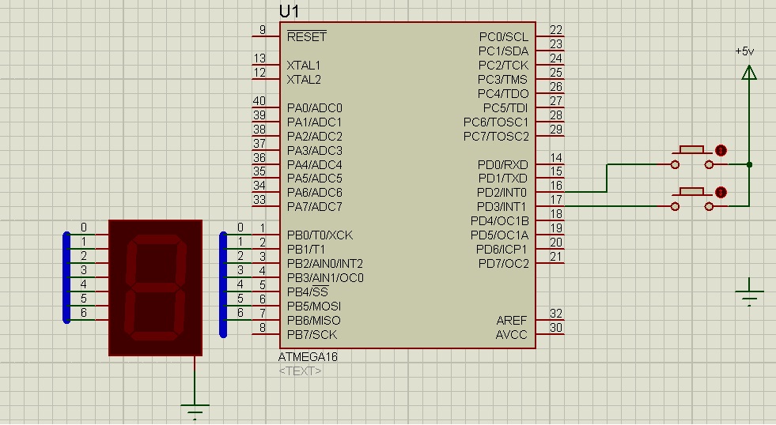The width and height of the screenshot is (776, 425).
Task: Click pin number 22 beside PC0/SCL
Action: [x=556, y=30]
